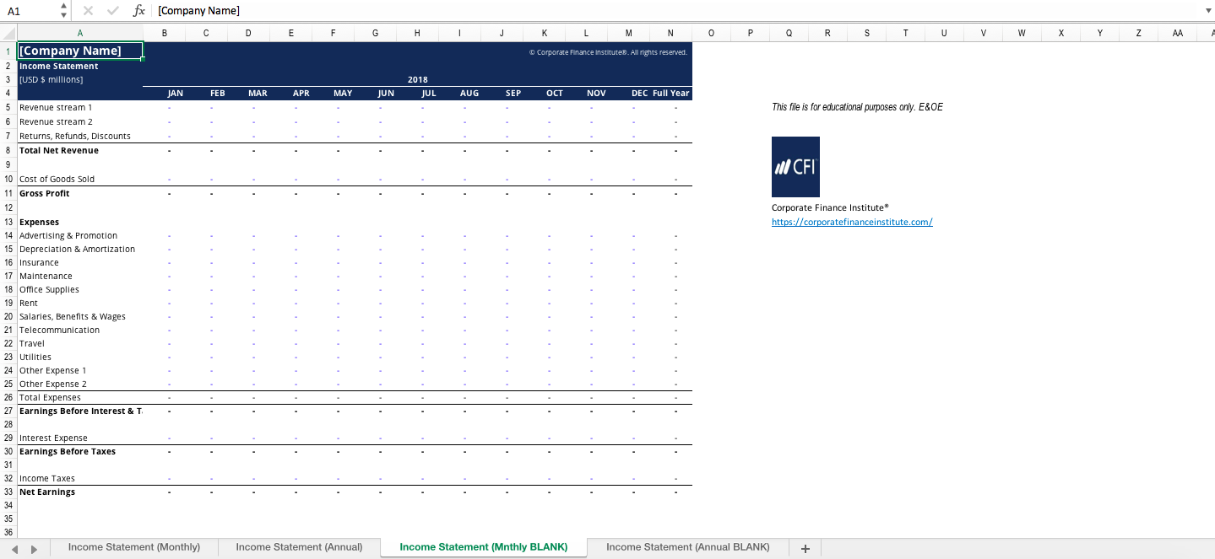
Task: Click the Insert Function (fx) icon
Action: (x=138, y=11)
